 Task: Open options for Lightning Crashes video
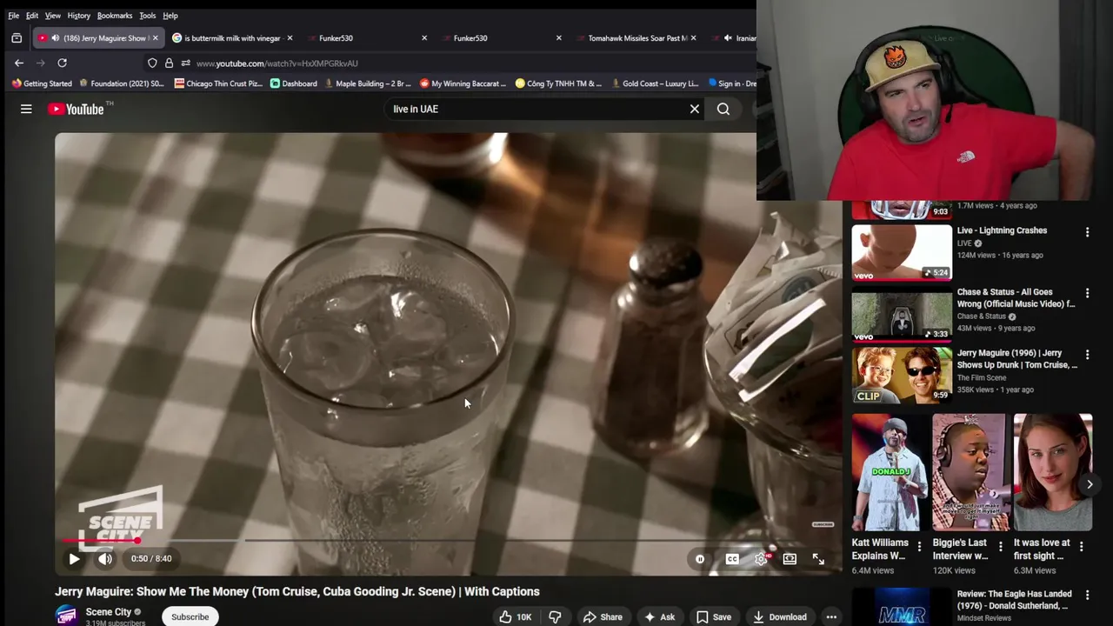1087,232
